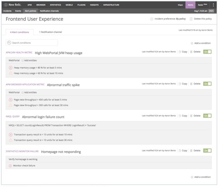The width and height of the screenshot is (220, 187).
Task: Click trash icon for Abnormal traffic spike
Action: (191, 84)
